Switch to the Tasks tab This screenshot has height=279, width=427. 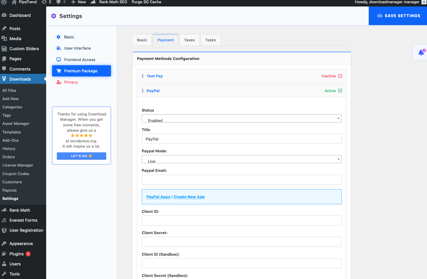click(x=211, y=40)
